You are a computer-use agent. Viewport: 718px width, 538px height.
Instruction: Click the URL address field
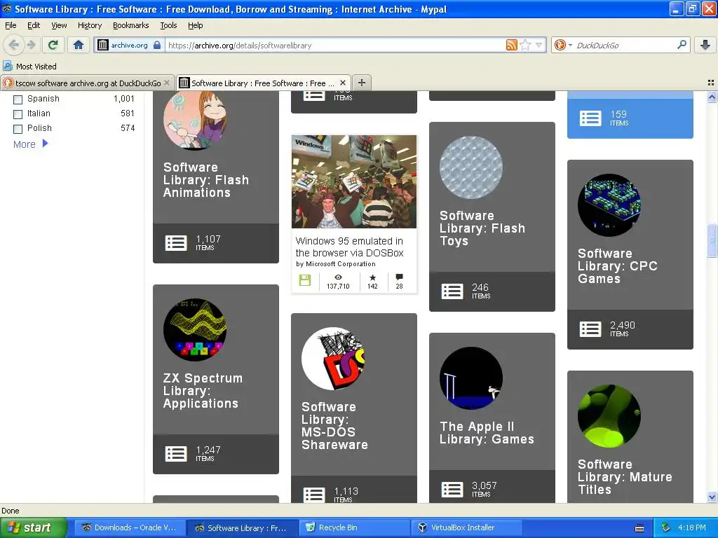click(x=334, y=45)
